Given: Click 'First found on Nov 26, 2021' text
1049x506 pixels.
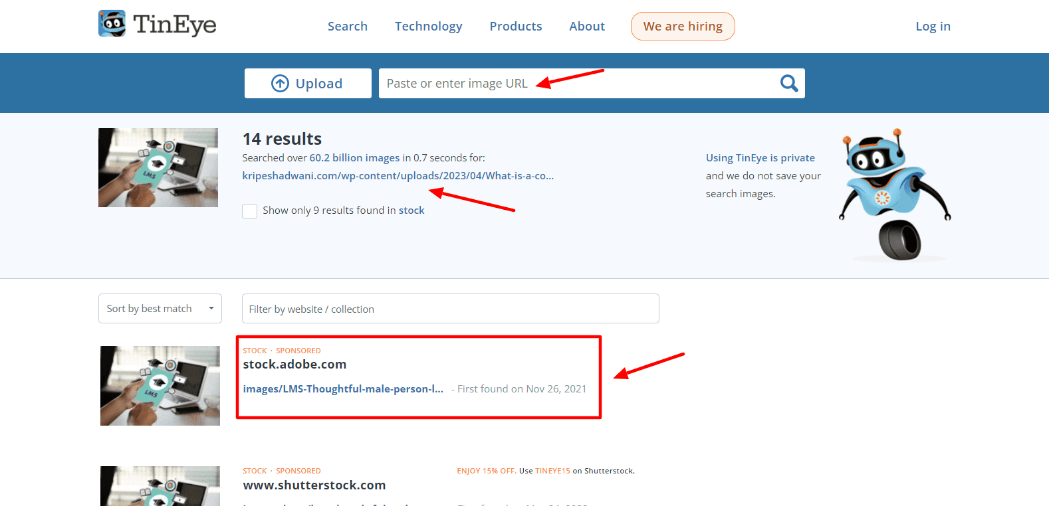Looking at the screenshot, I should point(522,389).
